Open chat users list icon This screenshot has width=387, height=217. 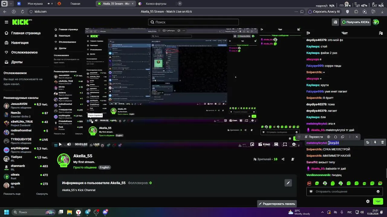coord(381,33)
